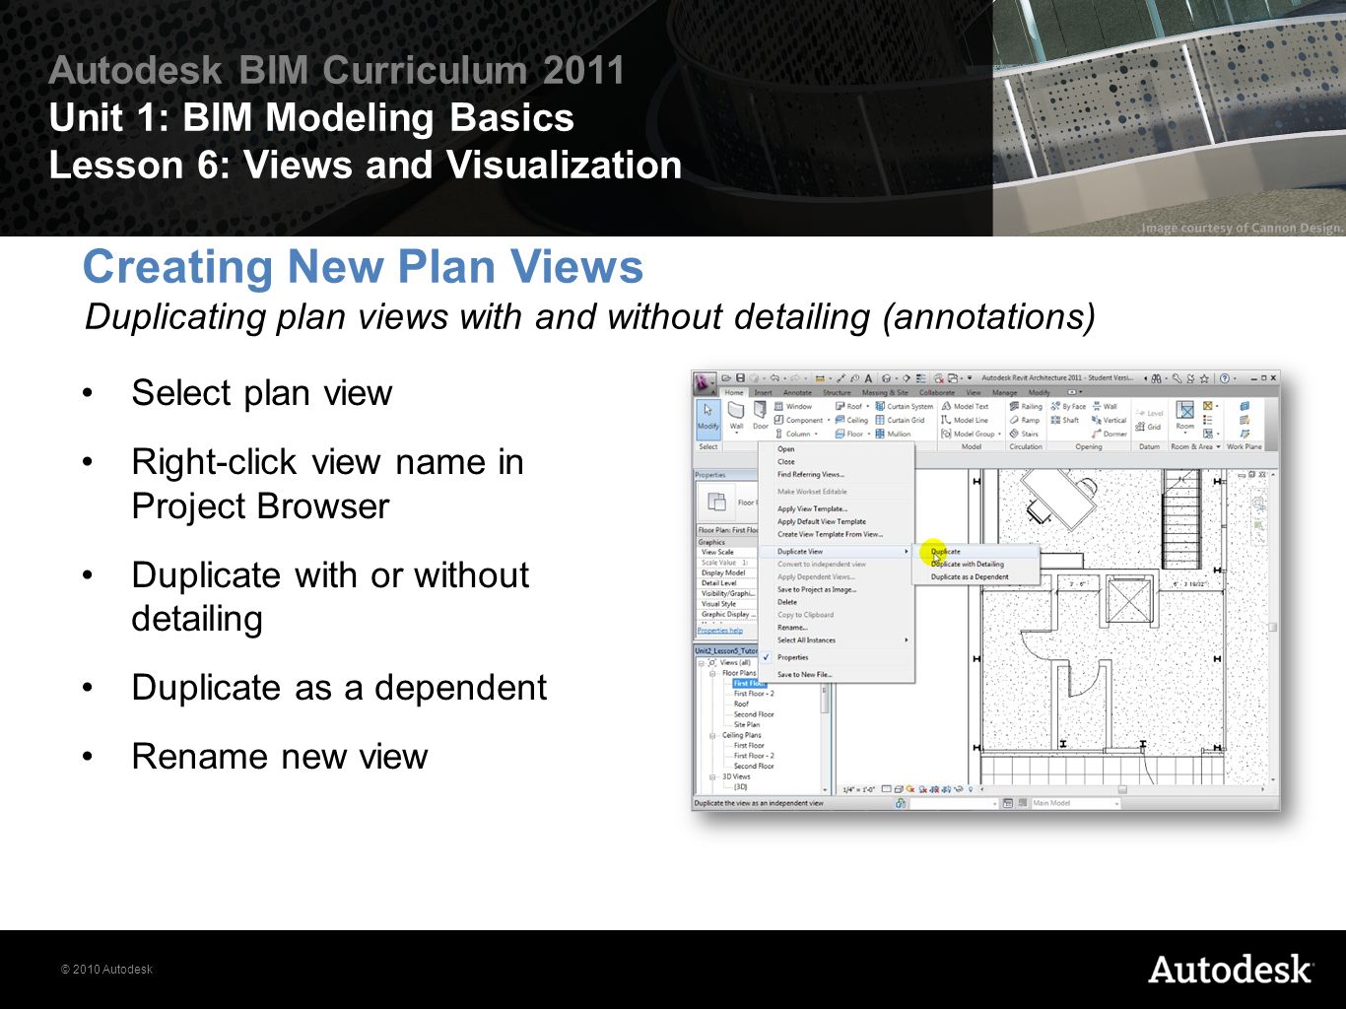Pick the Window tool in Build panel

pos(792,406)
